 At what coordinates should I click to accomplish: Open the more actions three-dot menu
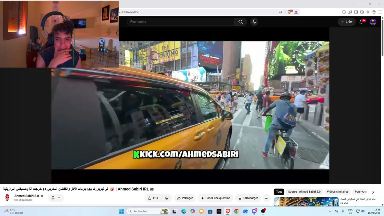(x=266, y=198)
